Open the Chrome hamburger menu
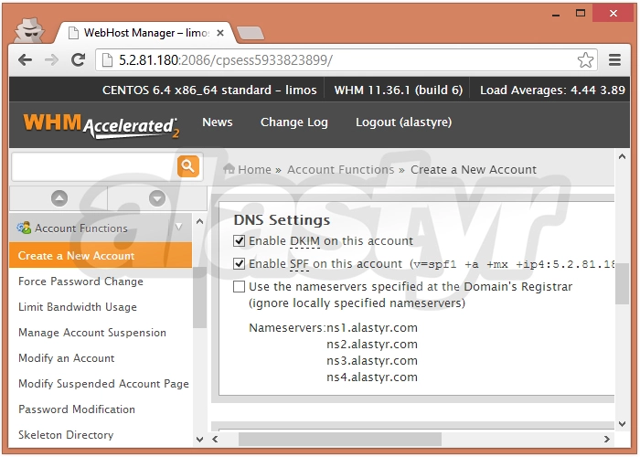Image resolution: width=640 pixels, height=457 pixels. (x=614, y=60)
